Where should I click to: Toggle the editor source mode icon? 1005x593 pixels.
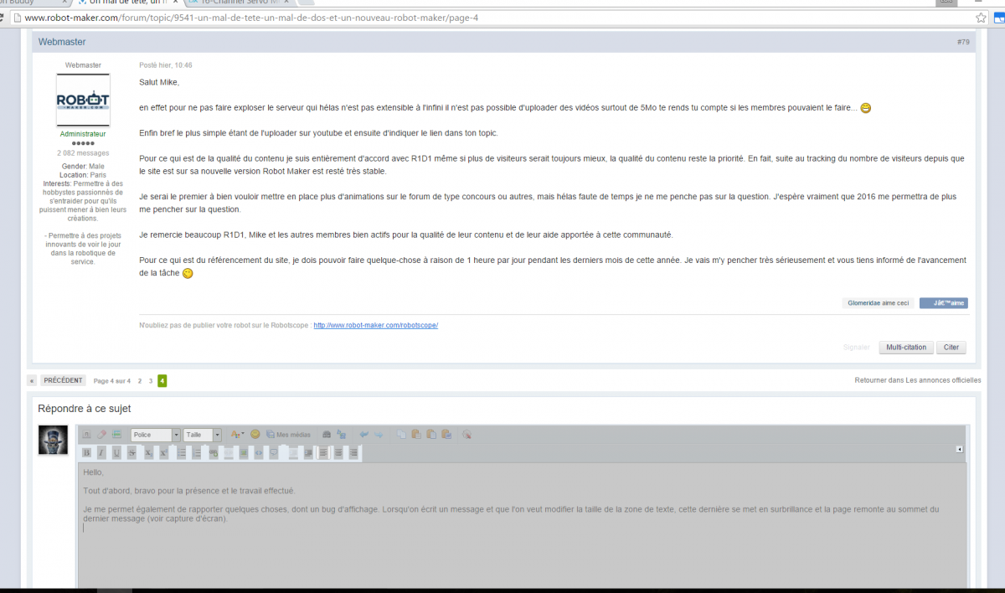tap(86, 435)
